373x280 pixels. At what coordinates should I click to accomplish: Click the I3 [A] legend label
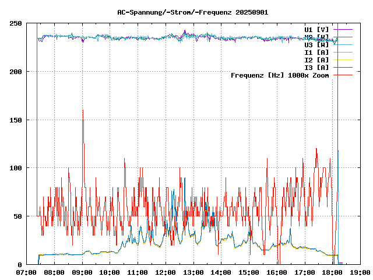tap(316, 67)
